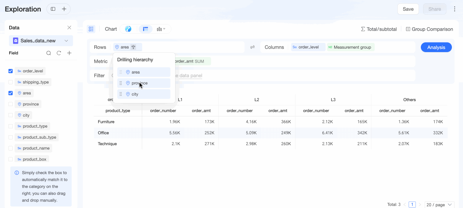Select page 1 in pagination

coord(412,205)
